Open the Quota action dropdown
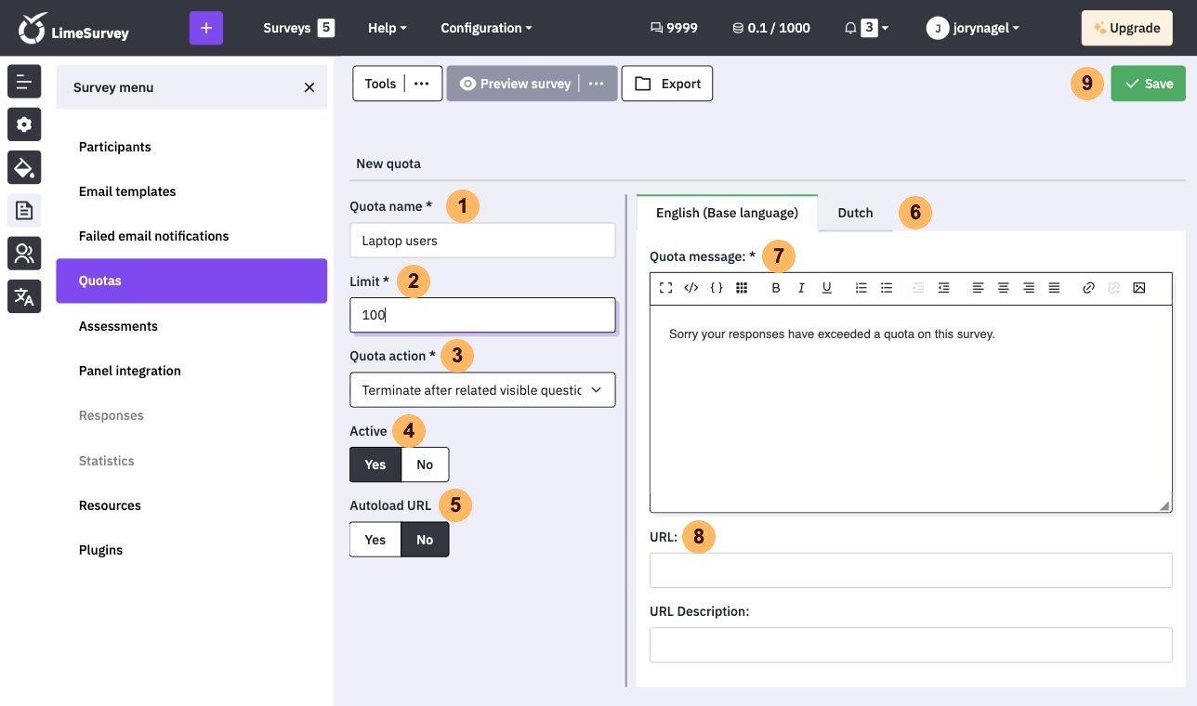This screenshot has height=706, width=1197. click(x=482, y=390)
